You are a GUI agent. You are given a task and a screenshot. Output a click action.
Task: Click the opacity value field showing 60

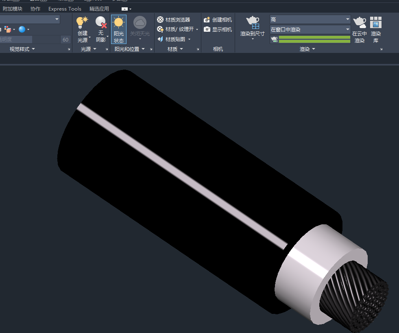(65, 39)
